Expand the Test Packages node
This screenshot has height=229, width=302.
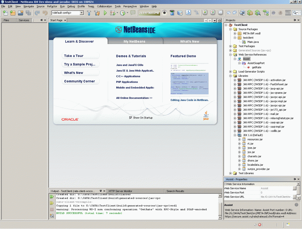click(230, 46)
